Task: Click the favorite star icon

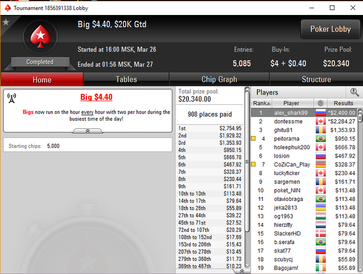Action: [x=6, y=22]
